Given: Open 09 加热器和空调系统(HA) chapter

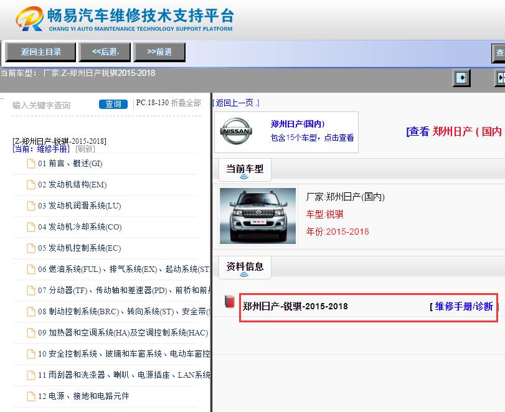Looking at the screenshot, I should (x=123, y=332).
